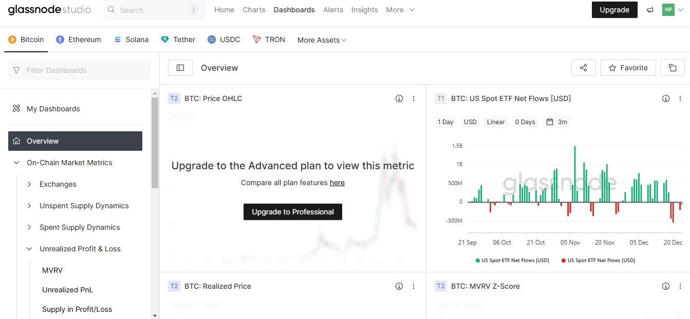
Task: Open options menu for BTC: Price OHLC
Action: (x=414, y=98)
